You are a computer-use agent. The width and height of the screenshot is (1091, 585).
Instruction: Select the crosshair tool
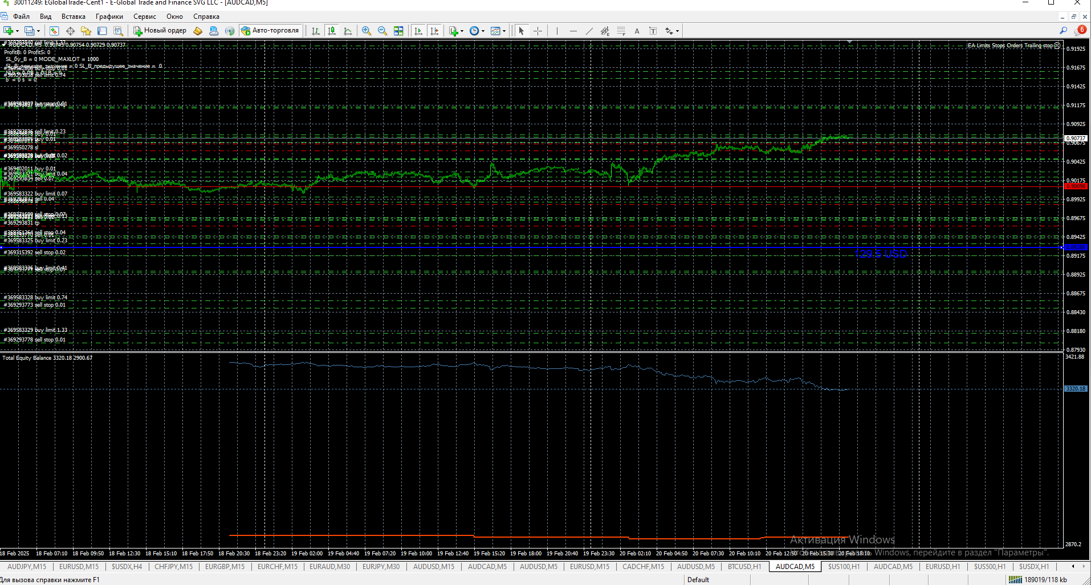[x=538, y=31]
